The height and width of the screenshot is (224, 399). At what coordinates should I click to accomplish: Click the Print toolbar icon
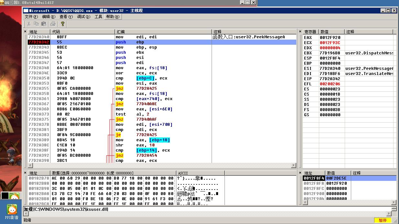pyautogui.click(x=53, y=24)
